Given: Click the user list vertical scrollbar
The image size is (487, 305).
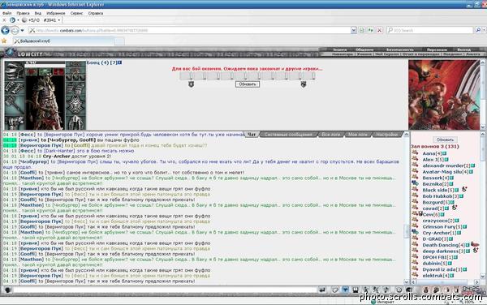Looking at the screenshot, I should tap(483, 204).
